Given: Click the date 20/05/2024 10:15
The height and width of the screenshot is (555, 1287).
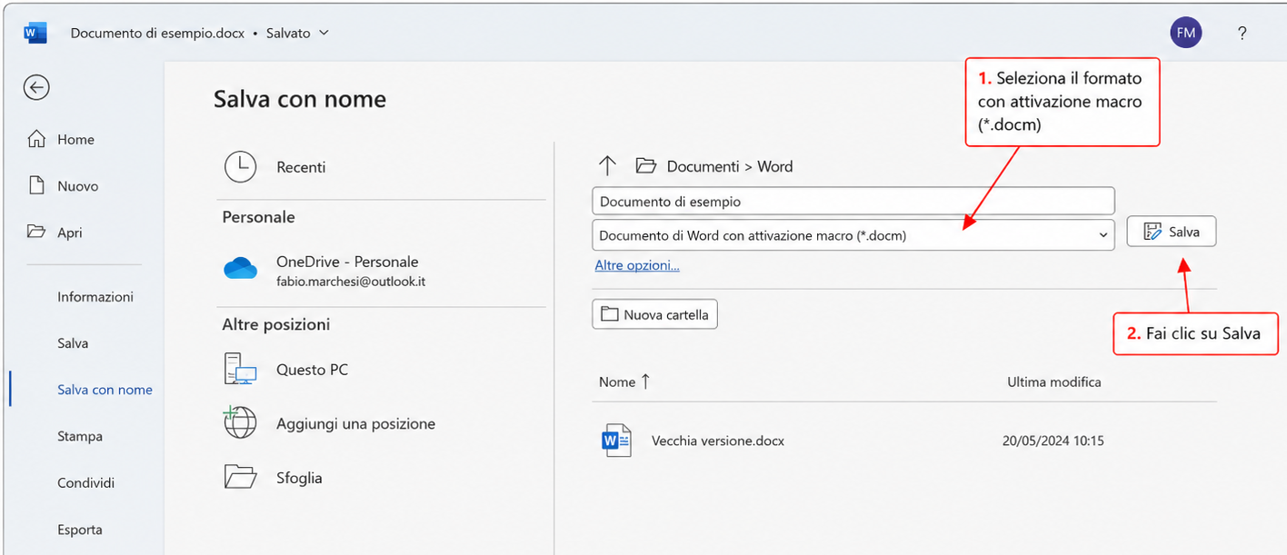Looking at the screenshot, I should click(1053, 441).
